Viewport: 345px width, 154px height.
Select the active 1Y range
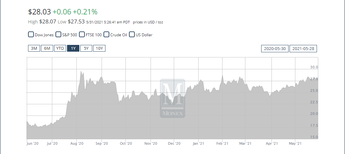(73, 48)
